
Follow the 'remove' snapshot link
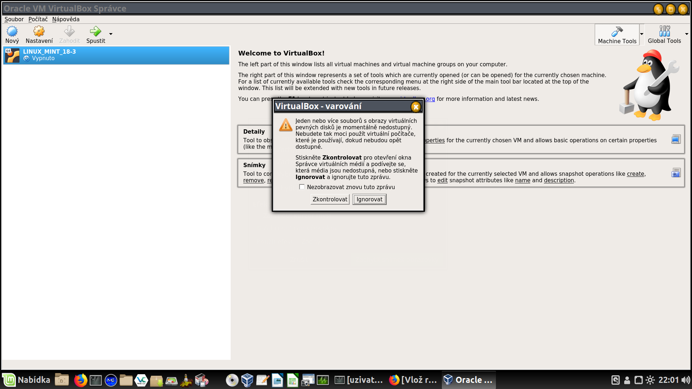click(253, 180)
